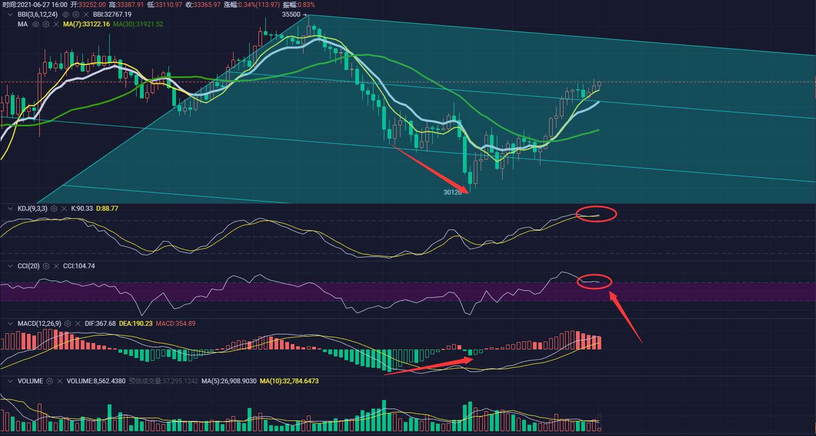Collapse the CCI panel chevron
The image size is (816, 436).
tap(10, 266)
